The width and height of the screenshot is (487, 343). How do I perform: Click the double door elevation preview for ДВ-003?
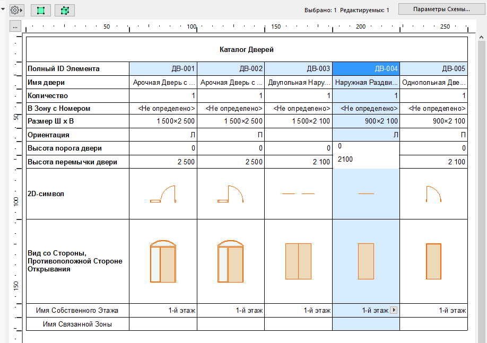click(x=298, y=261)
